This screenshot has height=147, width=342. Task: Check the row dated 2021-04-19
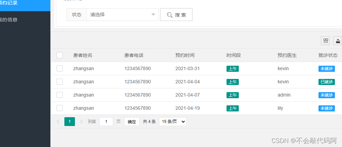click(60, 108)
